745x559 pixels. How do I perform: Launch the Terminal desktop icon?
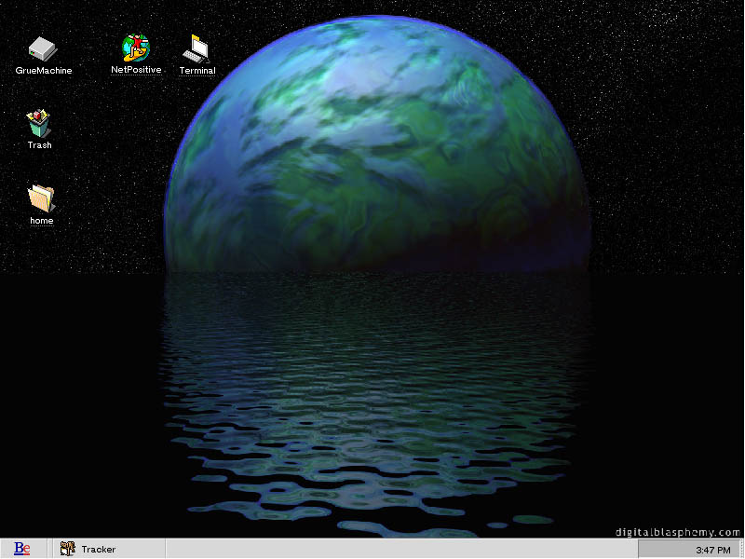(x=196, y=48)
